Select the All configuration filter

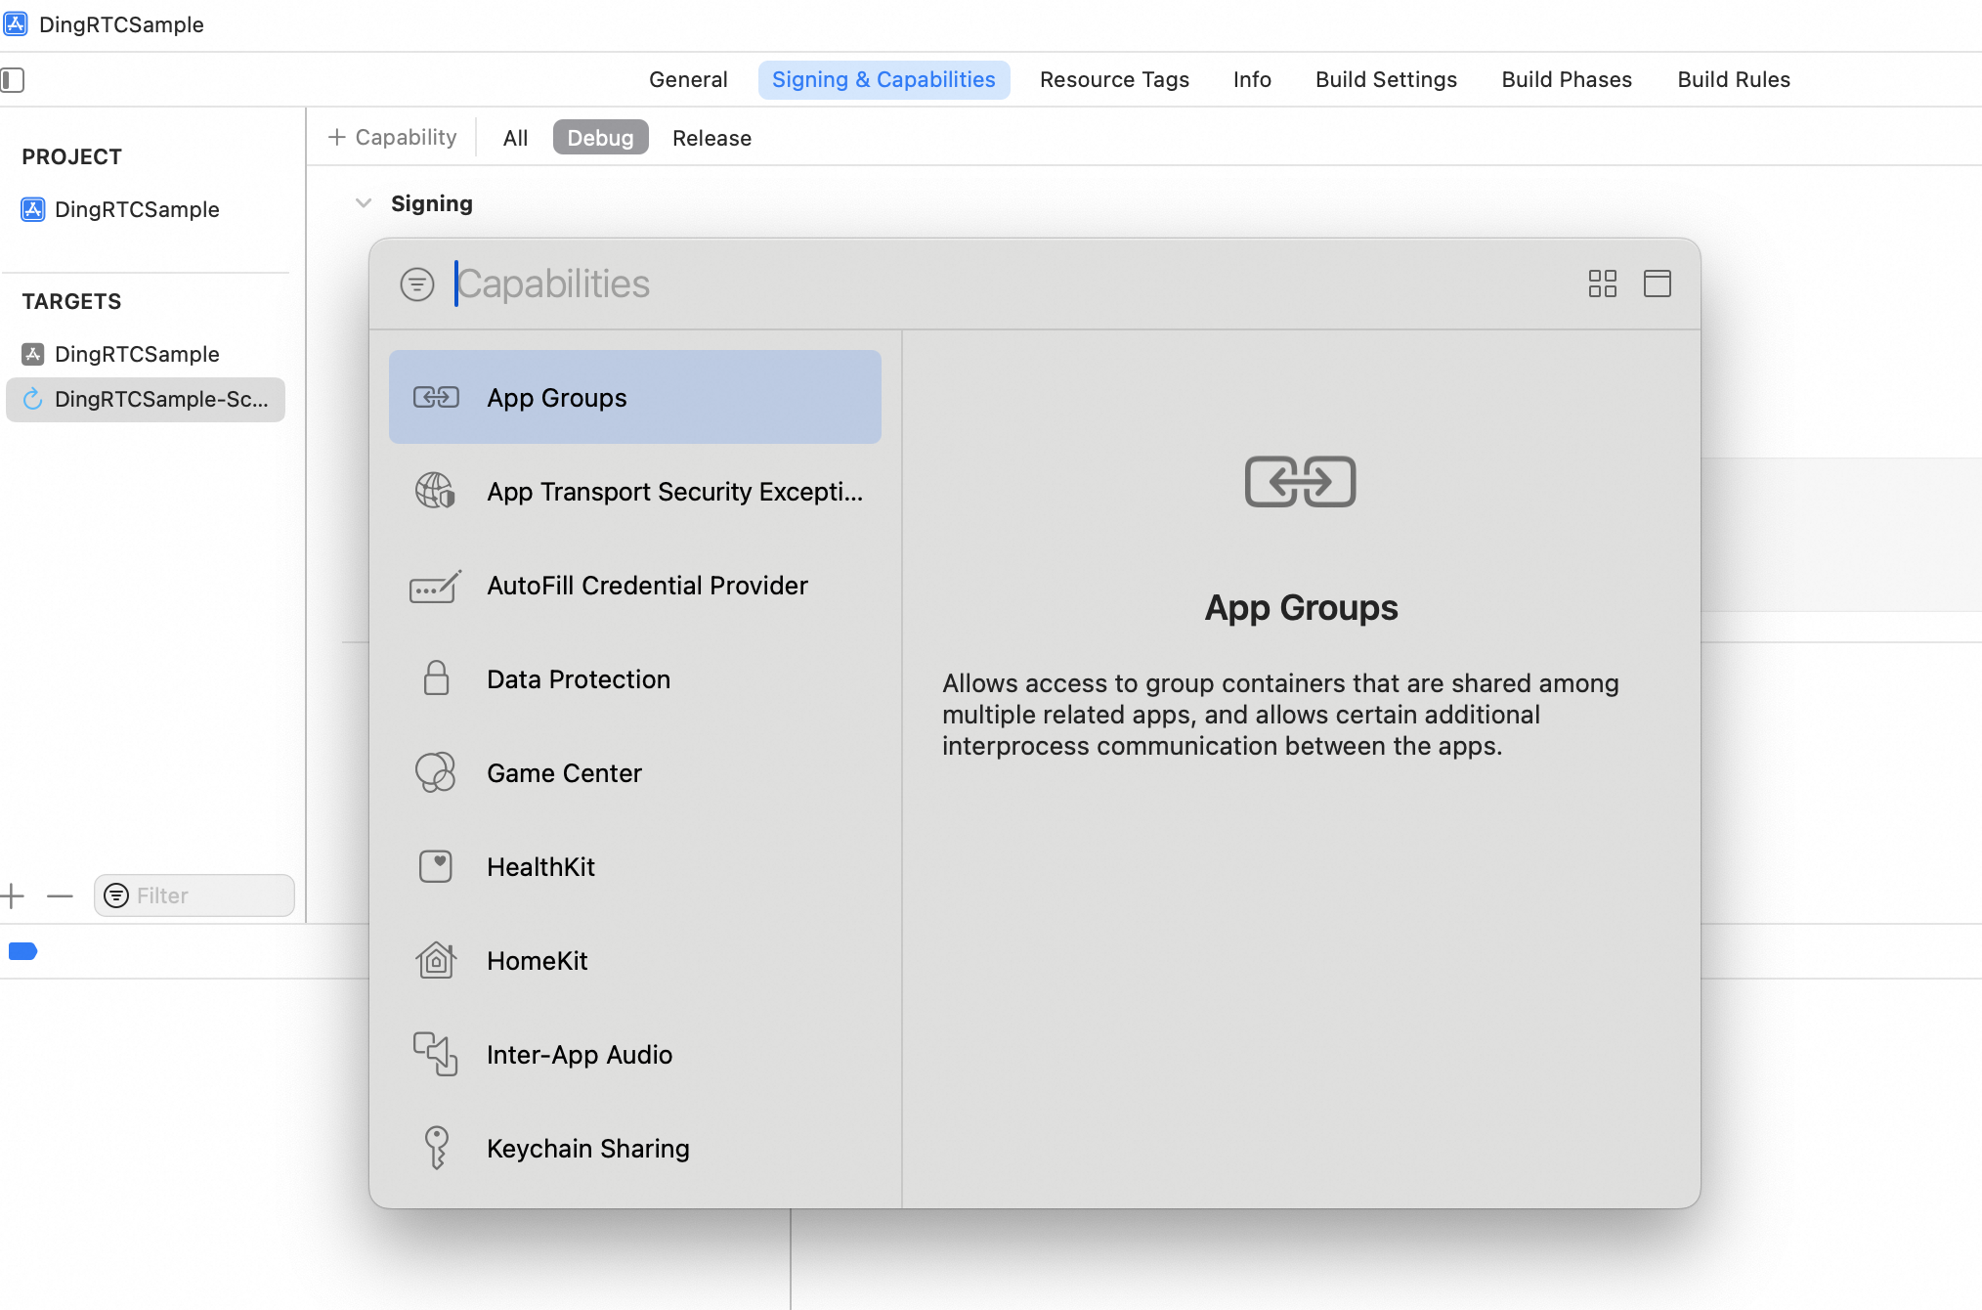(x=515, y=138)
